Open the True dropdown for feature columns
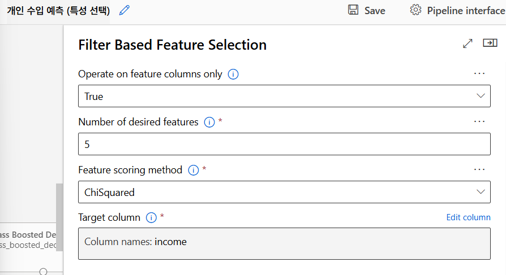The width and height of the screenshot is (506, 275). [284, 96]
